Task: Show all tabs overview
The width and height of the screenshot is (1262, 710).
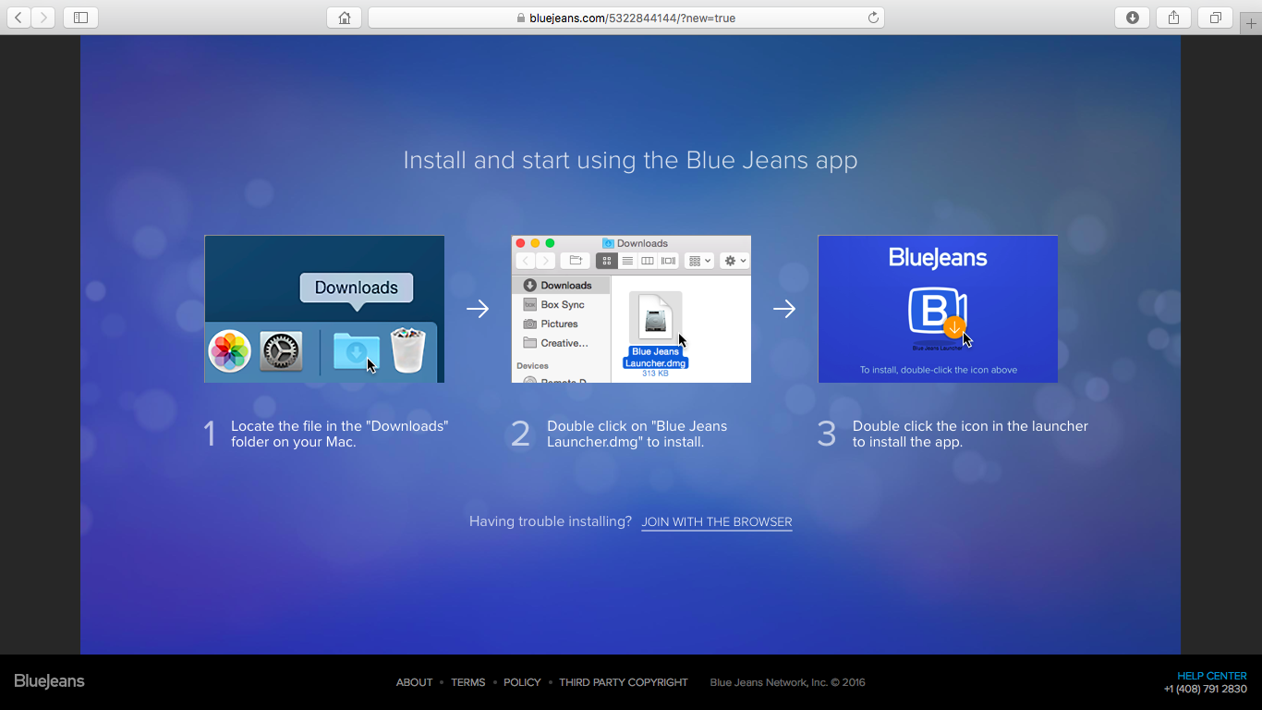Action: 1215,18
